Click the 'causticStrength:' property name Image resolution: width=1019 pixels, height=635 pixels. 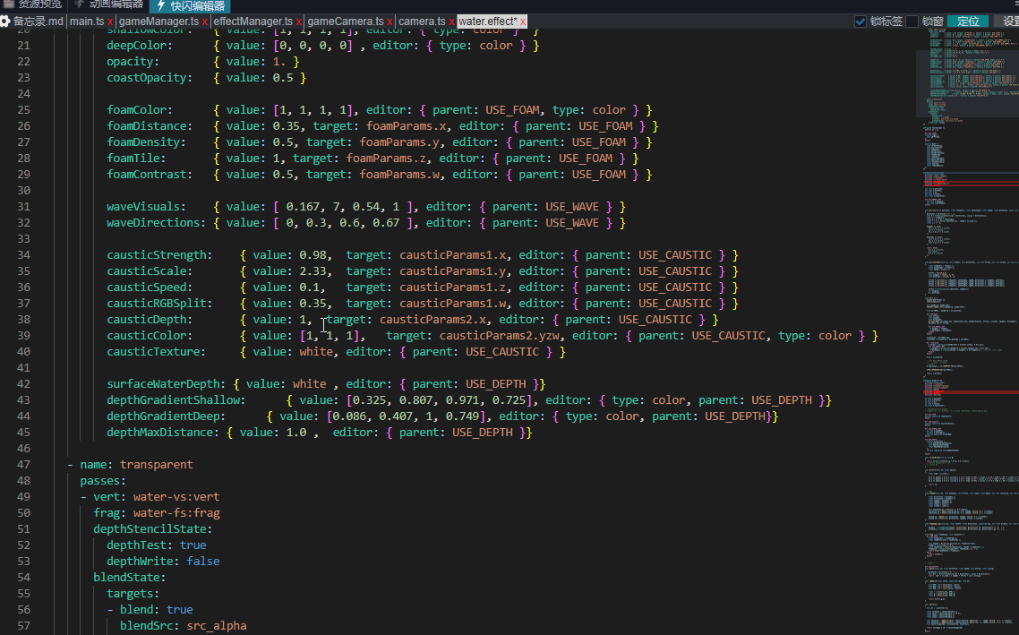[x=160, y=254]
